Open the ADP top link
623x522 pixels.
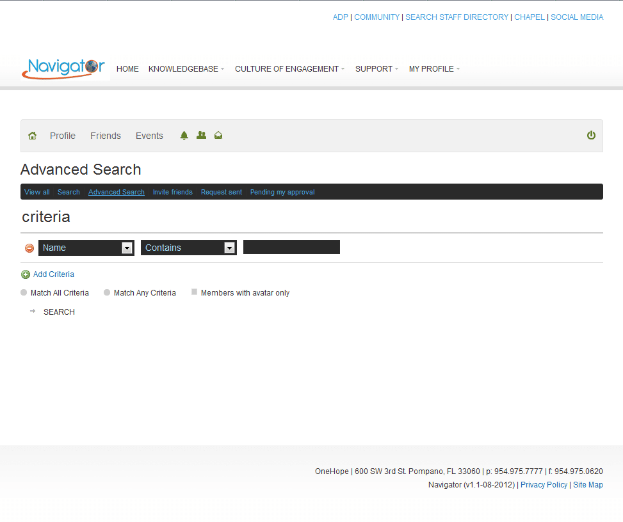(341, 17)
